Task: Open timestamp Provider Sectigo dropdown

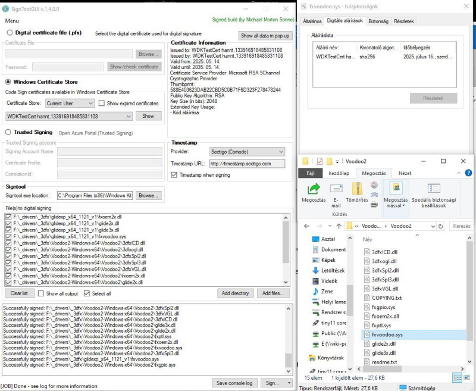Action: click(247, 152)
